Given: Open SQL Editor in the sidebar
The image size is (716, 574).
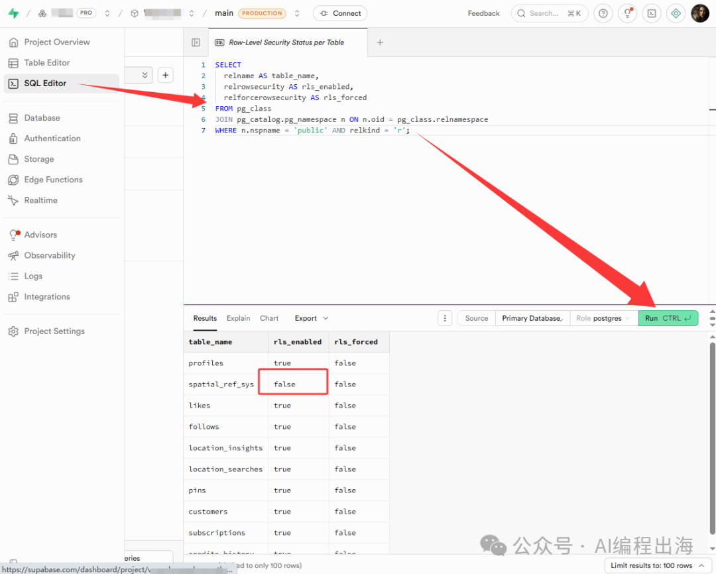Looking at the screenshot, I should pyautogui.click(x=61, y=83).
